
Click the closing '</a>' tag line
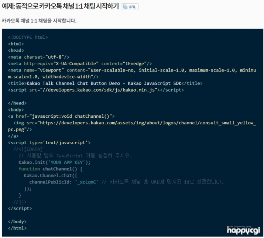tap(13, 136)
